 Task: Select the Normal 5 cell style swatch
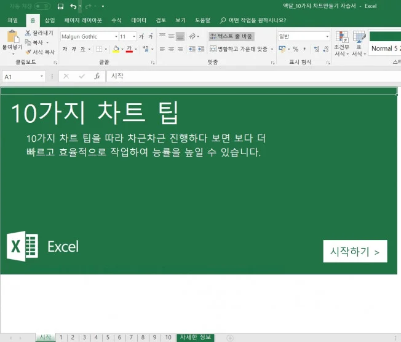[384, 42]
